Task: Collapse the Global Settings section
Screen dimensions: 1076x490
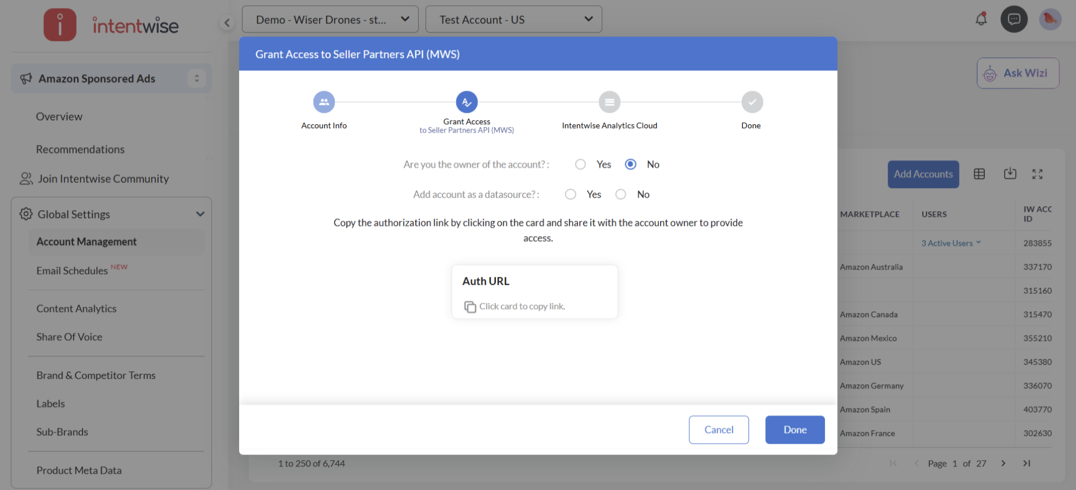Action: tap(200, 214)
